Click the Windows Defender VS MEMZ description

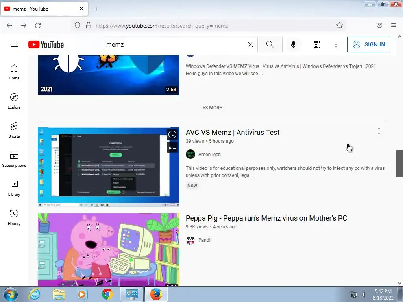click(281, 70)
